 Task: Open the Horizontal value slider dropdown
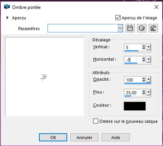pos(149,59)
